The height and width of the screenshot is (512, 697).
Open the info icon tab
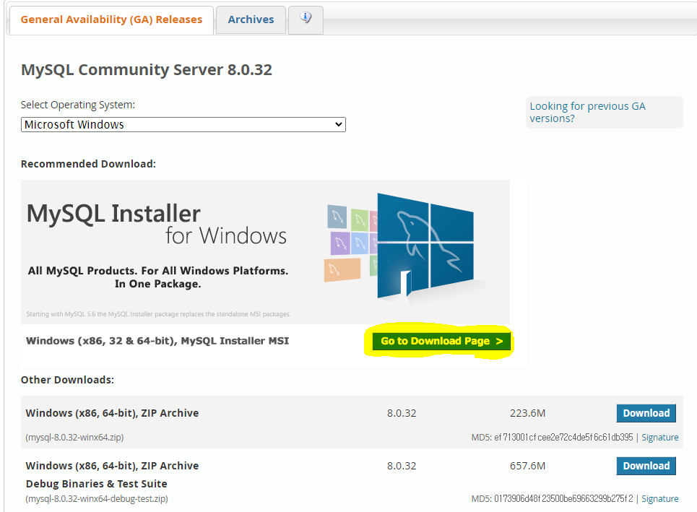click(306, 19)
